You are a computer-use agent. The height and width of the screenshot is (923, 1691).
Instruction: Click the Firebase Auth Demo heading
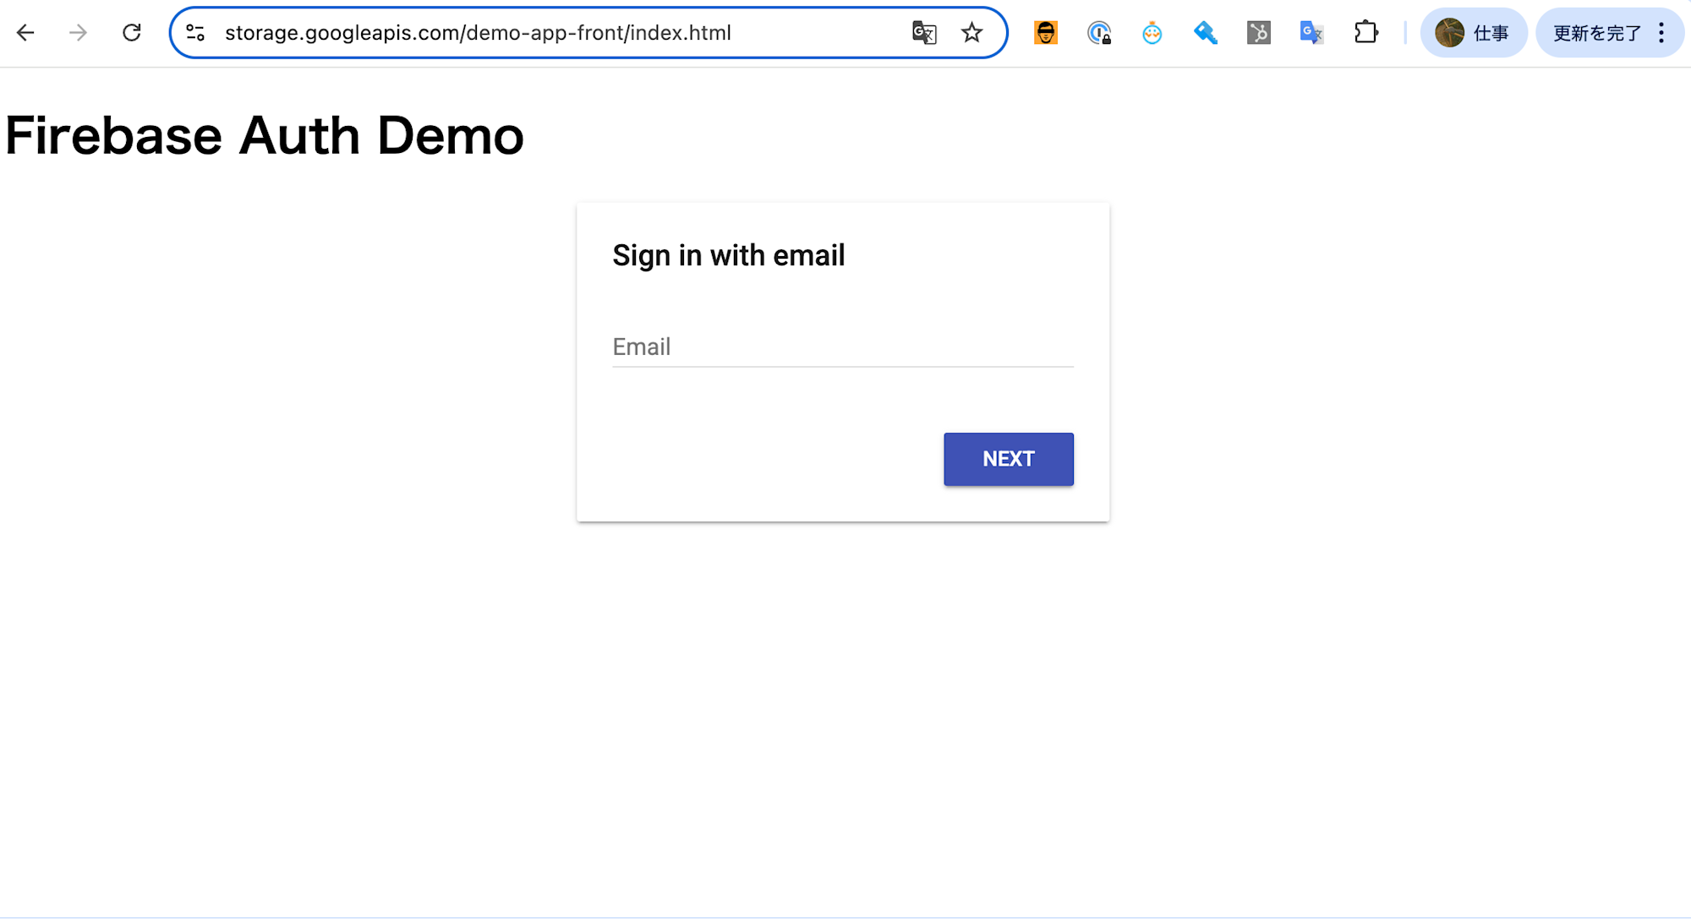(265, 135)
